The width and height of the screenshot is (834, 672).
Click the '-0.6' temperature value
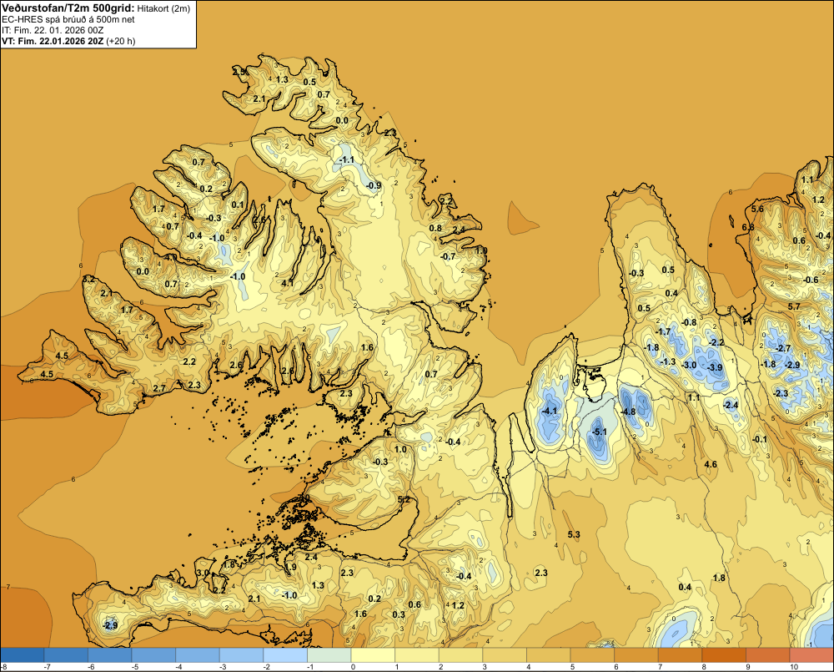point(811,280)
